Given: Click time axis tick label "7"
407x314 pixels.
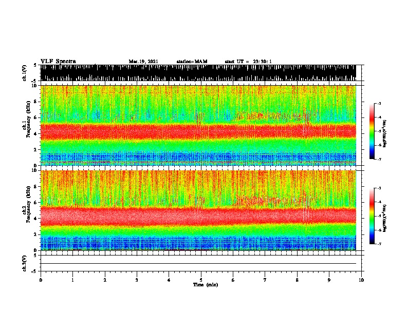Looking at the screenshot, I should (265, 280).
